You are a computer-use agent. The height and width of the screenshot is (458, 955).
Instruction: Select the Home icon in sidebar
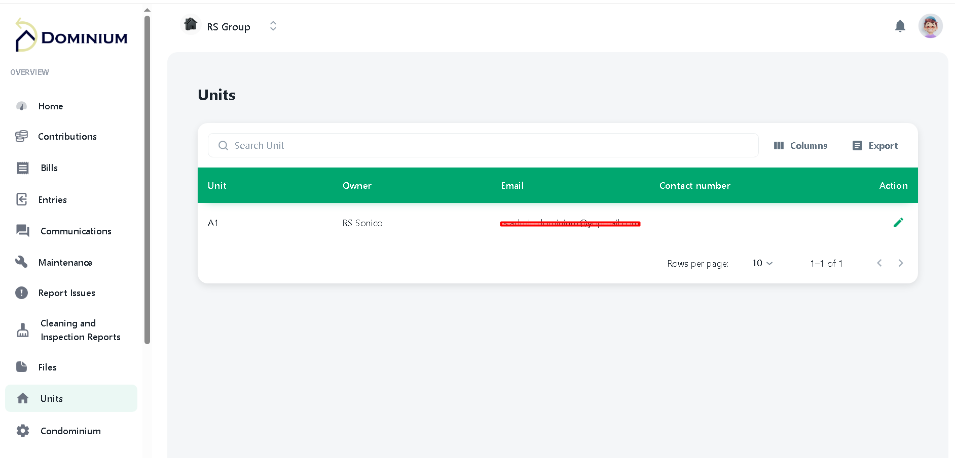22,106
